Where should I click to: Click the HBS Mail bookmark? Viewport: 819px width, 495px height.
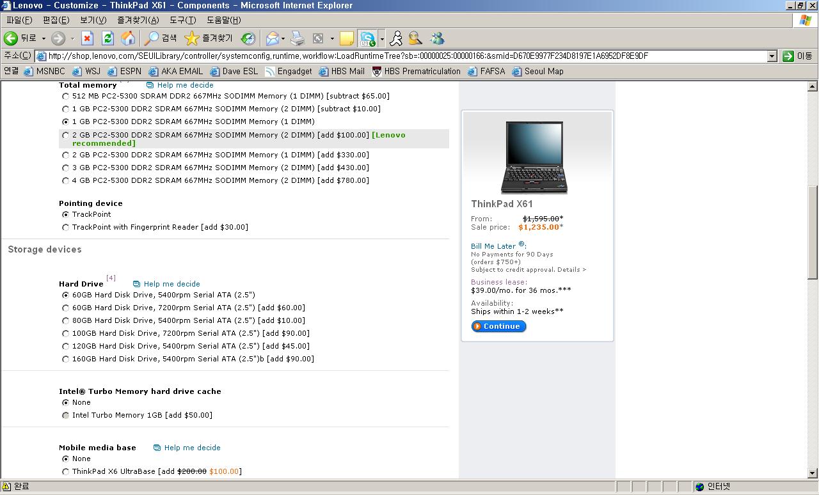click(x=342, y=71)
